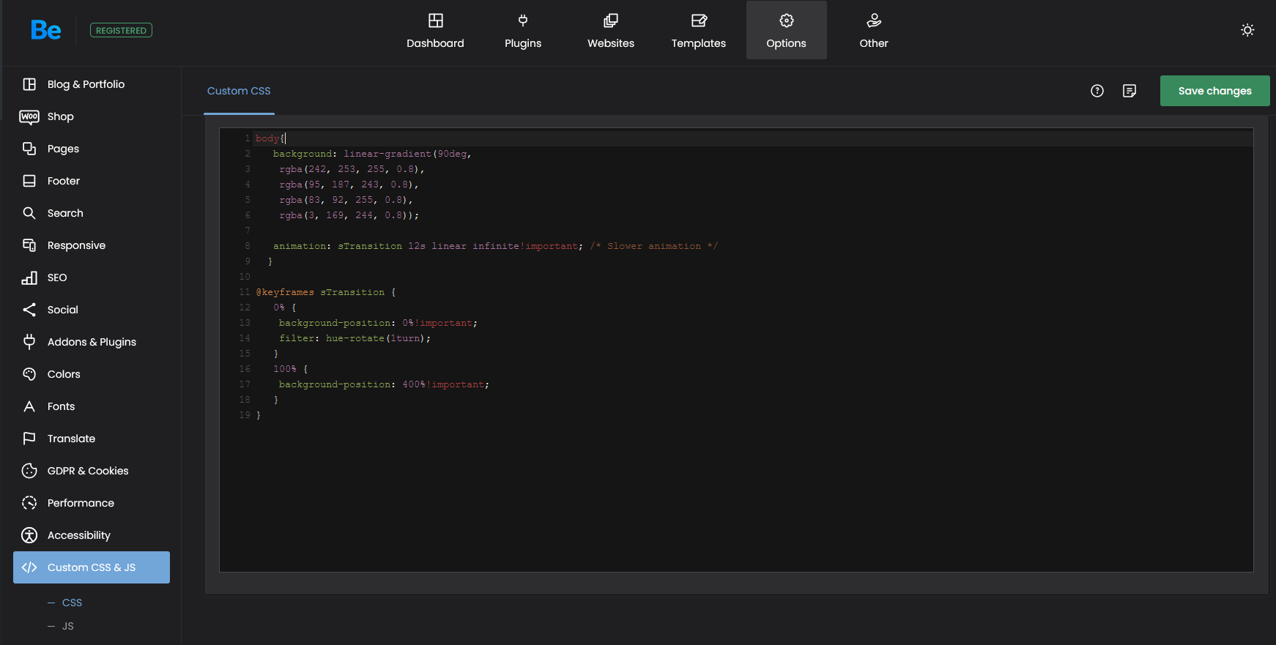Click the 'animation: sTransition 12s' code line
Viewport: 1276px width, 645px height.
494,246
